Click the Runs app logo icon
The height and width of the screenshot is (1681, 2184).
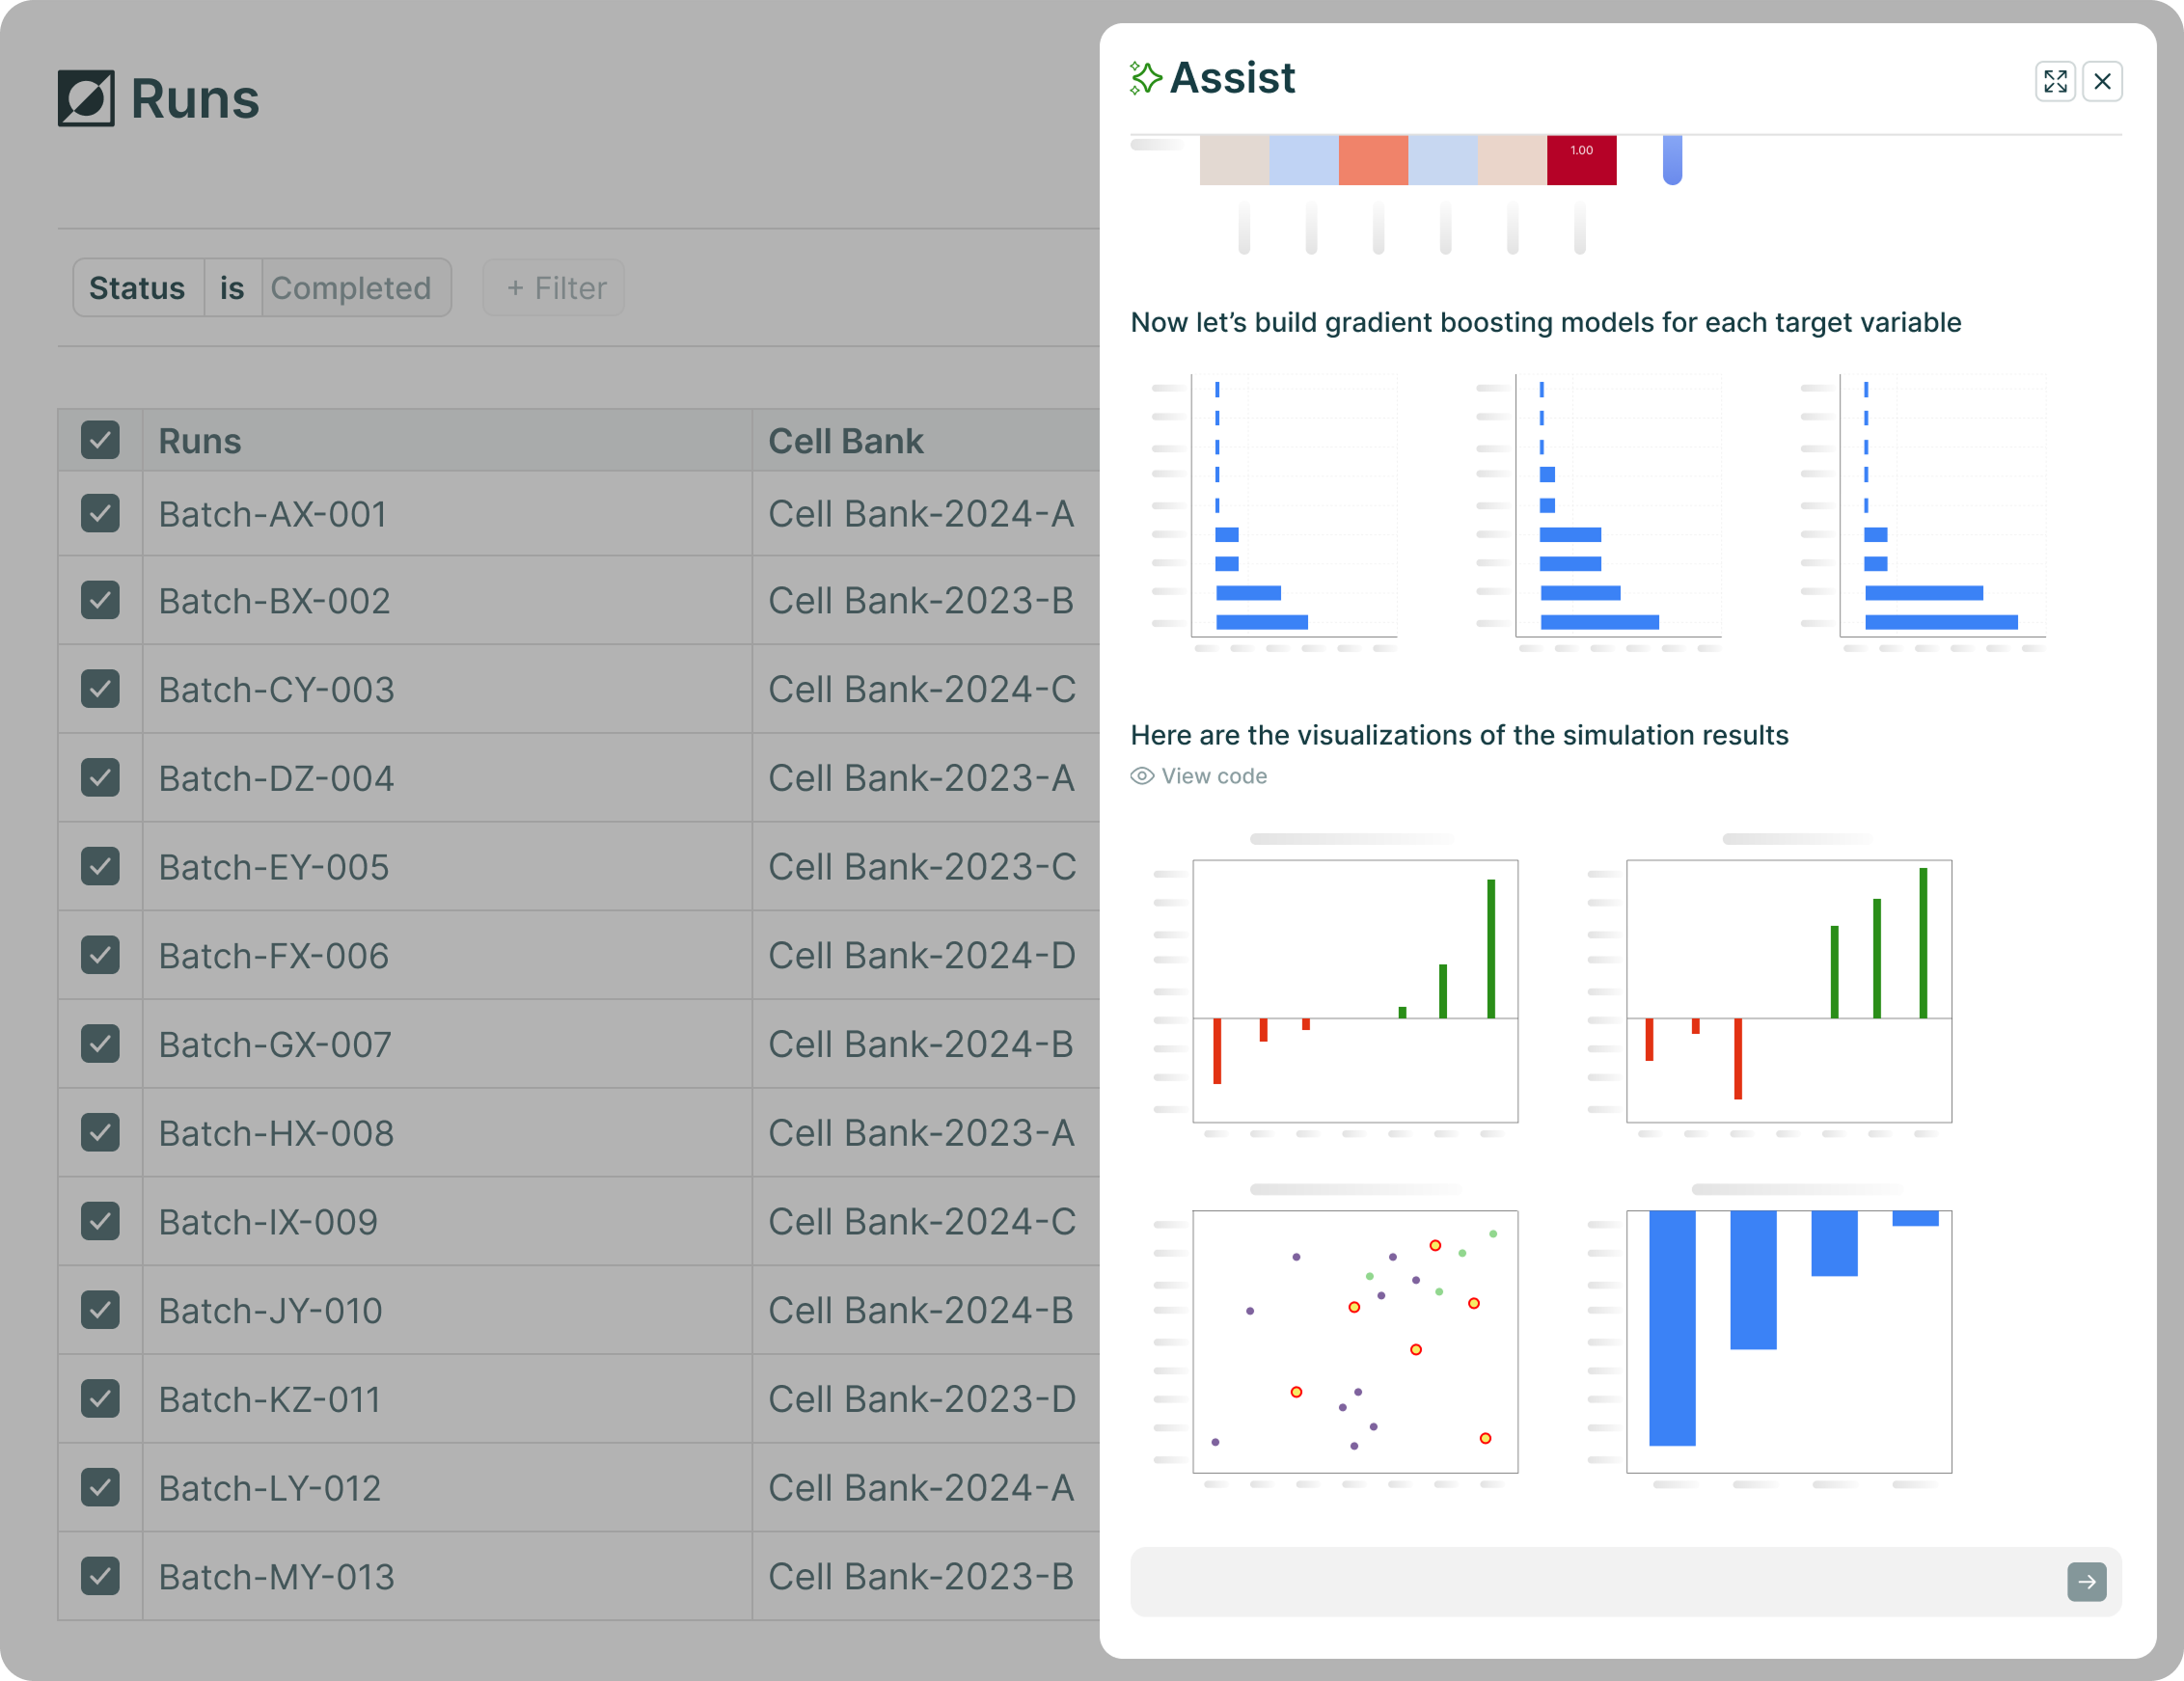86,98
